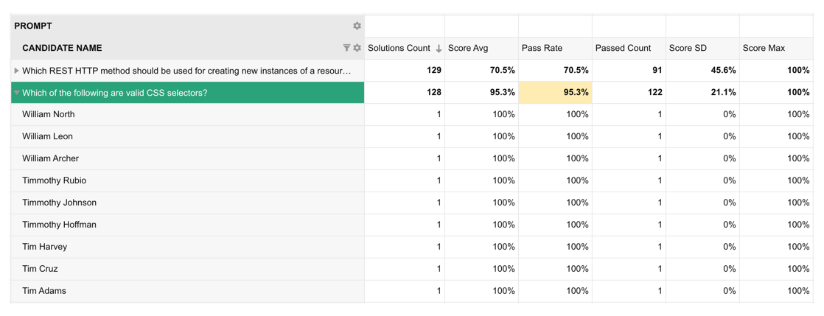Select candidate William Leon
Image resolution: width=824 pixels, height=316 pixels.
pos(47,136)
